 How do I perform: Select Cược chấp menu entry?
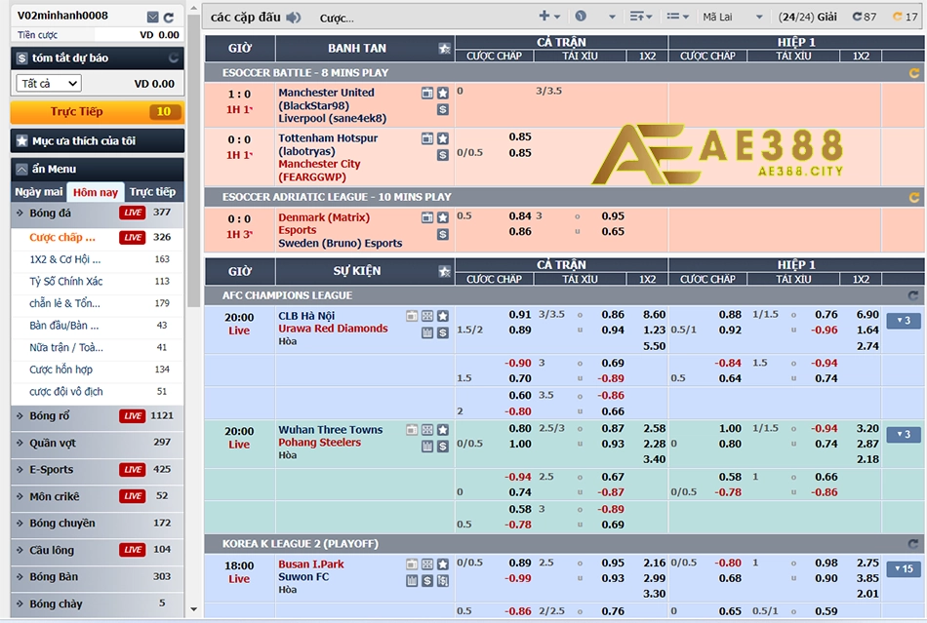pyautogui.click(x=98, y=237)
